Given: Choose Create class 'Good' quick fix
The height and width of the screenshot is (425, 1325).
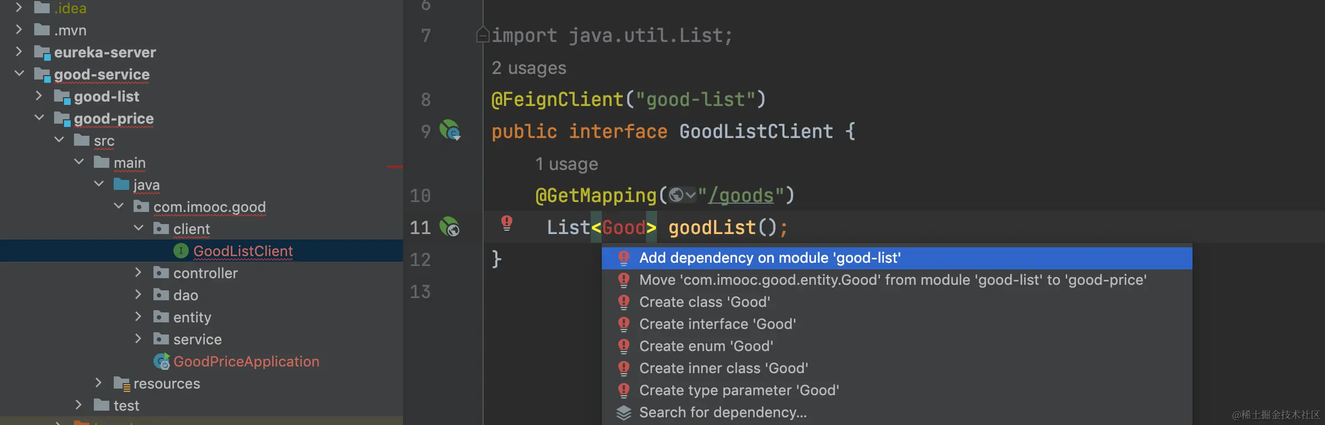Looking at the screenshot, I should tap(897, 302).
